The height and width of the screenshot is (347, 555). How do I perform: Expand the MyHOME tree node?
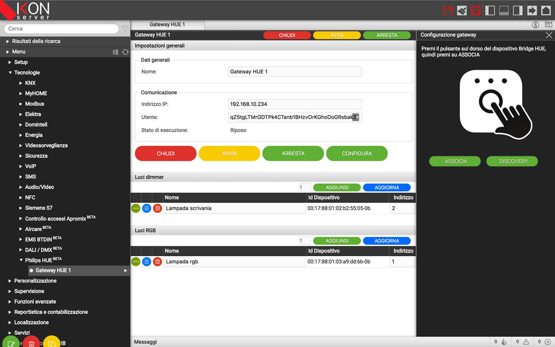(x=20, y=93)
